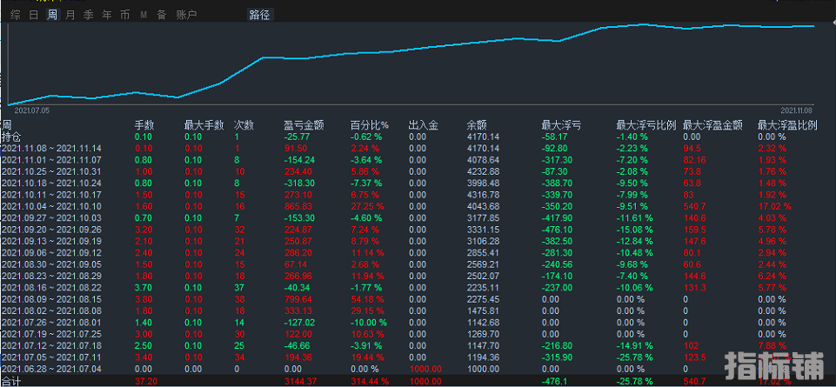Click the 314.44 % total percentage cell

click(x=371, y=381)
